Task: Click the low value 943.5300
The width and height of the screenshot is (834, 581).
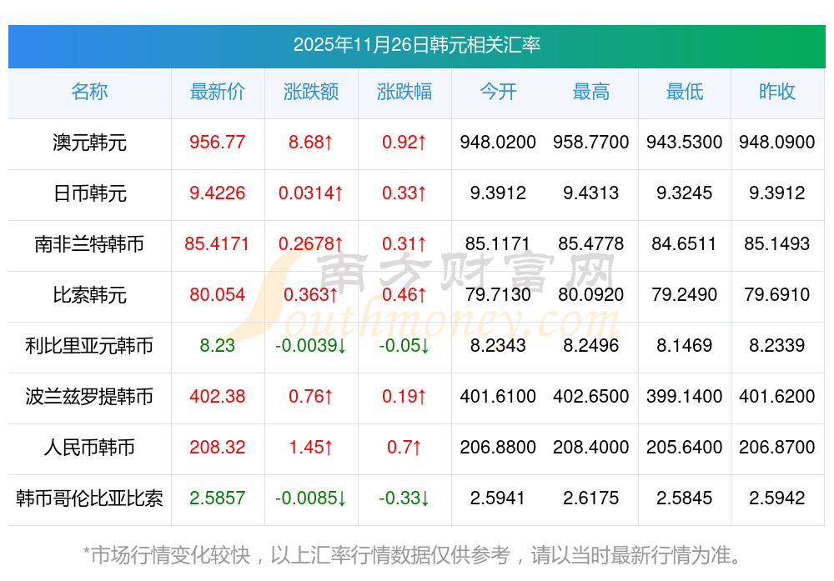Action: pos(685,143)
